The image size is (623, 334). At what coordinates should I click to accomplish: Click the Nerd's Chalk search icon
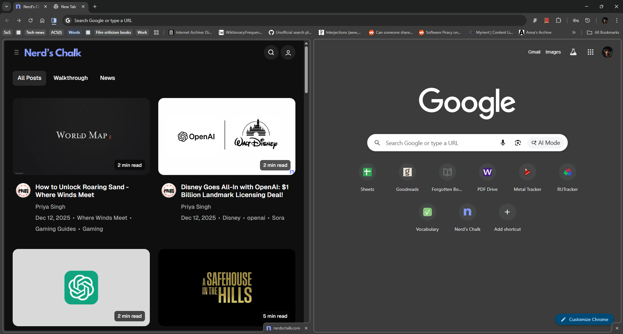(x=271, y=53)
